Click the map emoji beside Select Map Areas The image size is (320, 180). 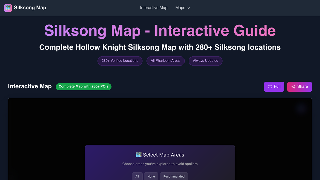[139, 155]
